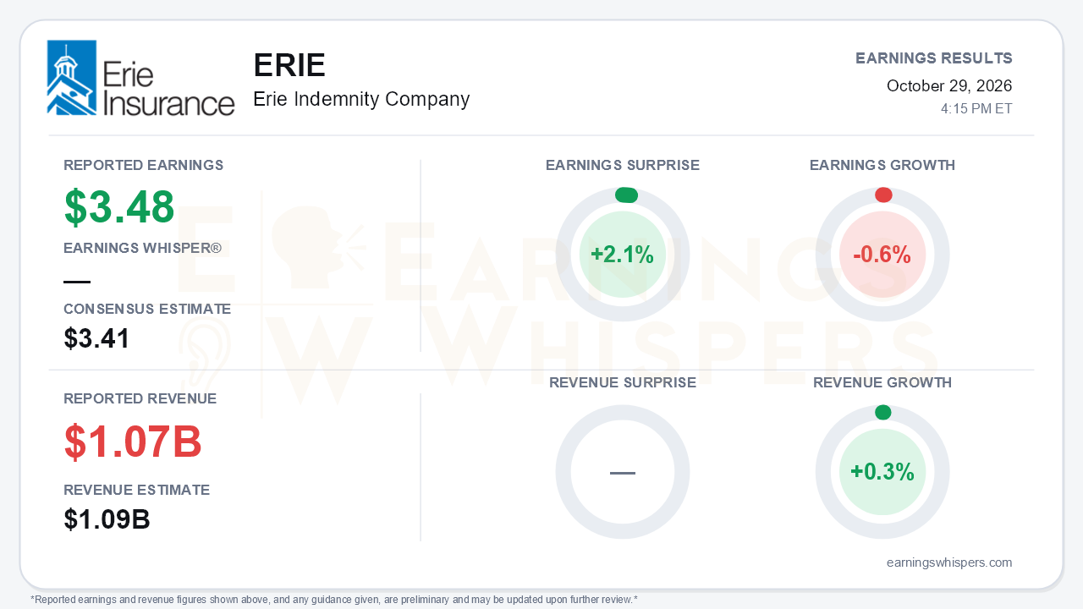Select the ERIE ticker symbol
Screen dimensions: 1083x609
tap(289, 66)
